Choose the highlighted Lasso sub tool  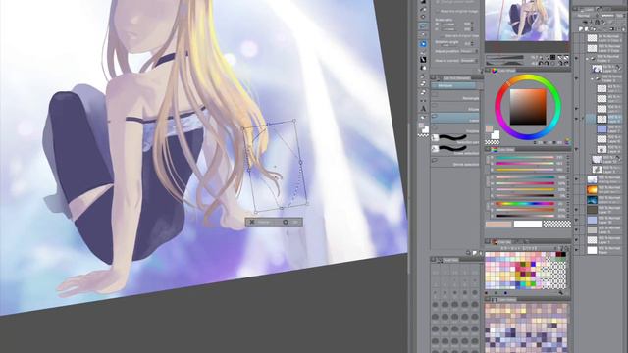tap(455, 119)
